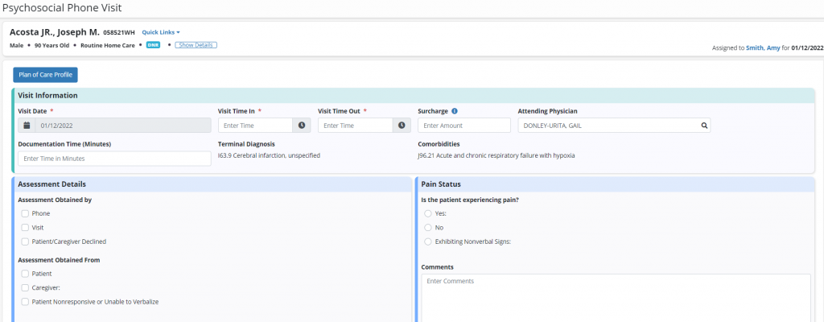Screen dimensions: 824x322
Task: Tick the Caregiver checkbox
Action: point(25,287)
